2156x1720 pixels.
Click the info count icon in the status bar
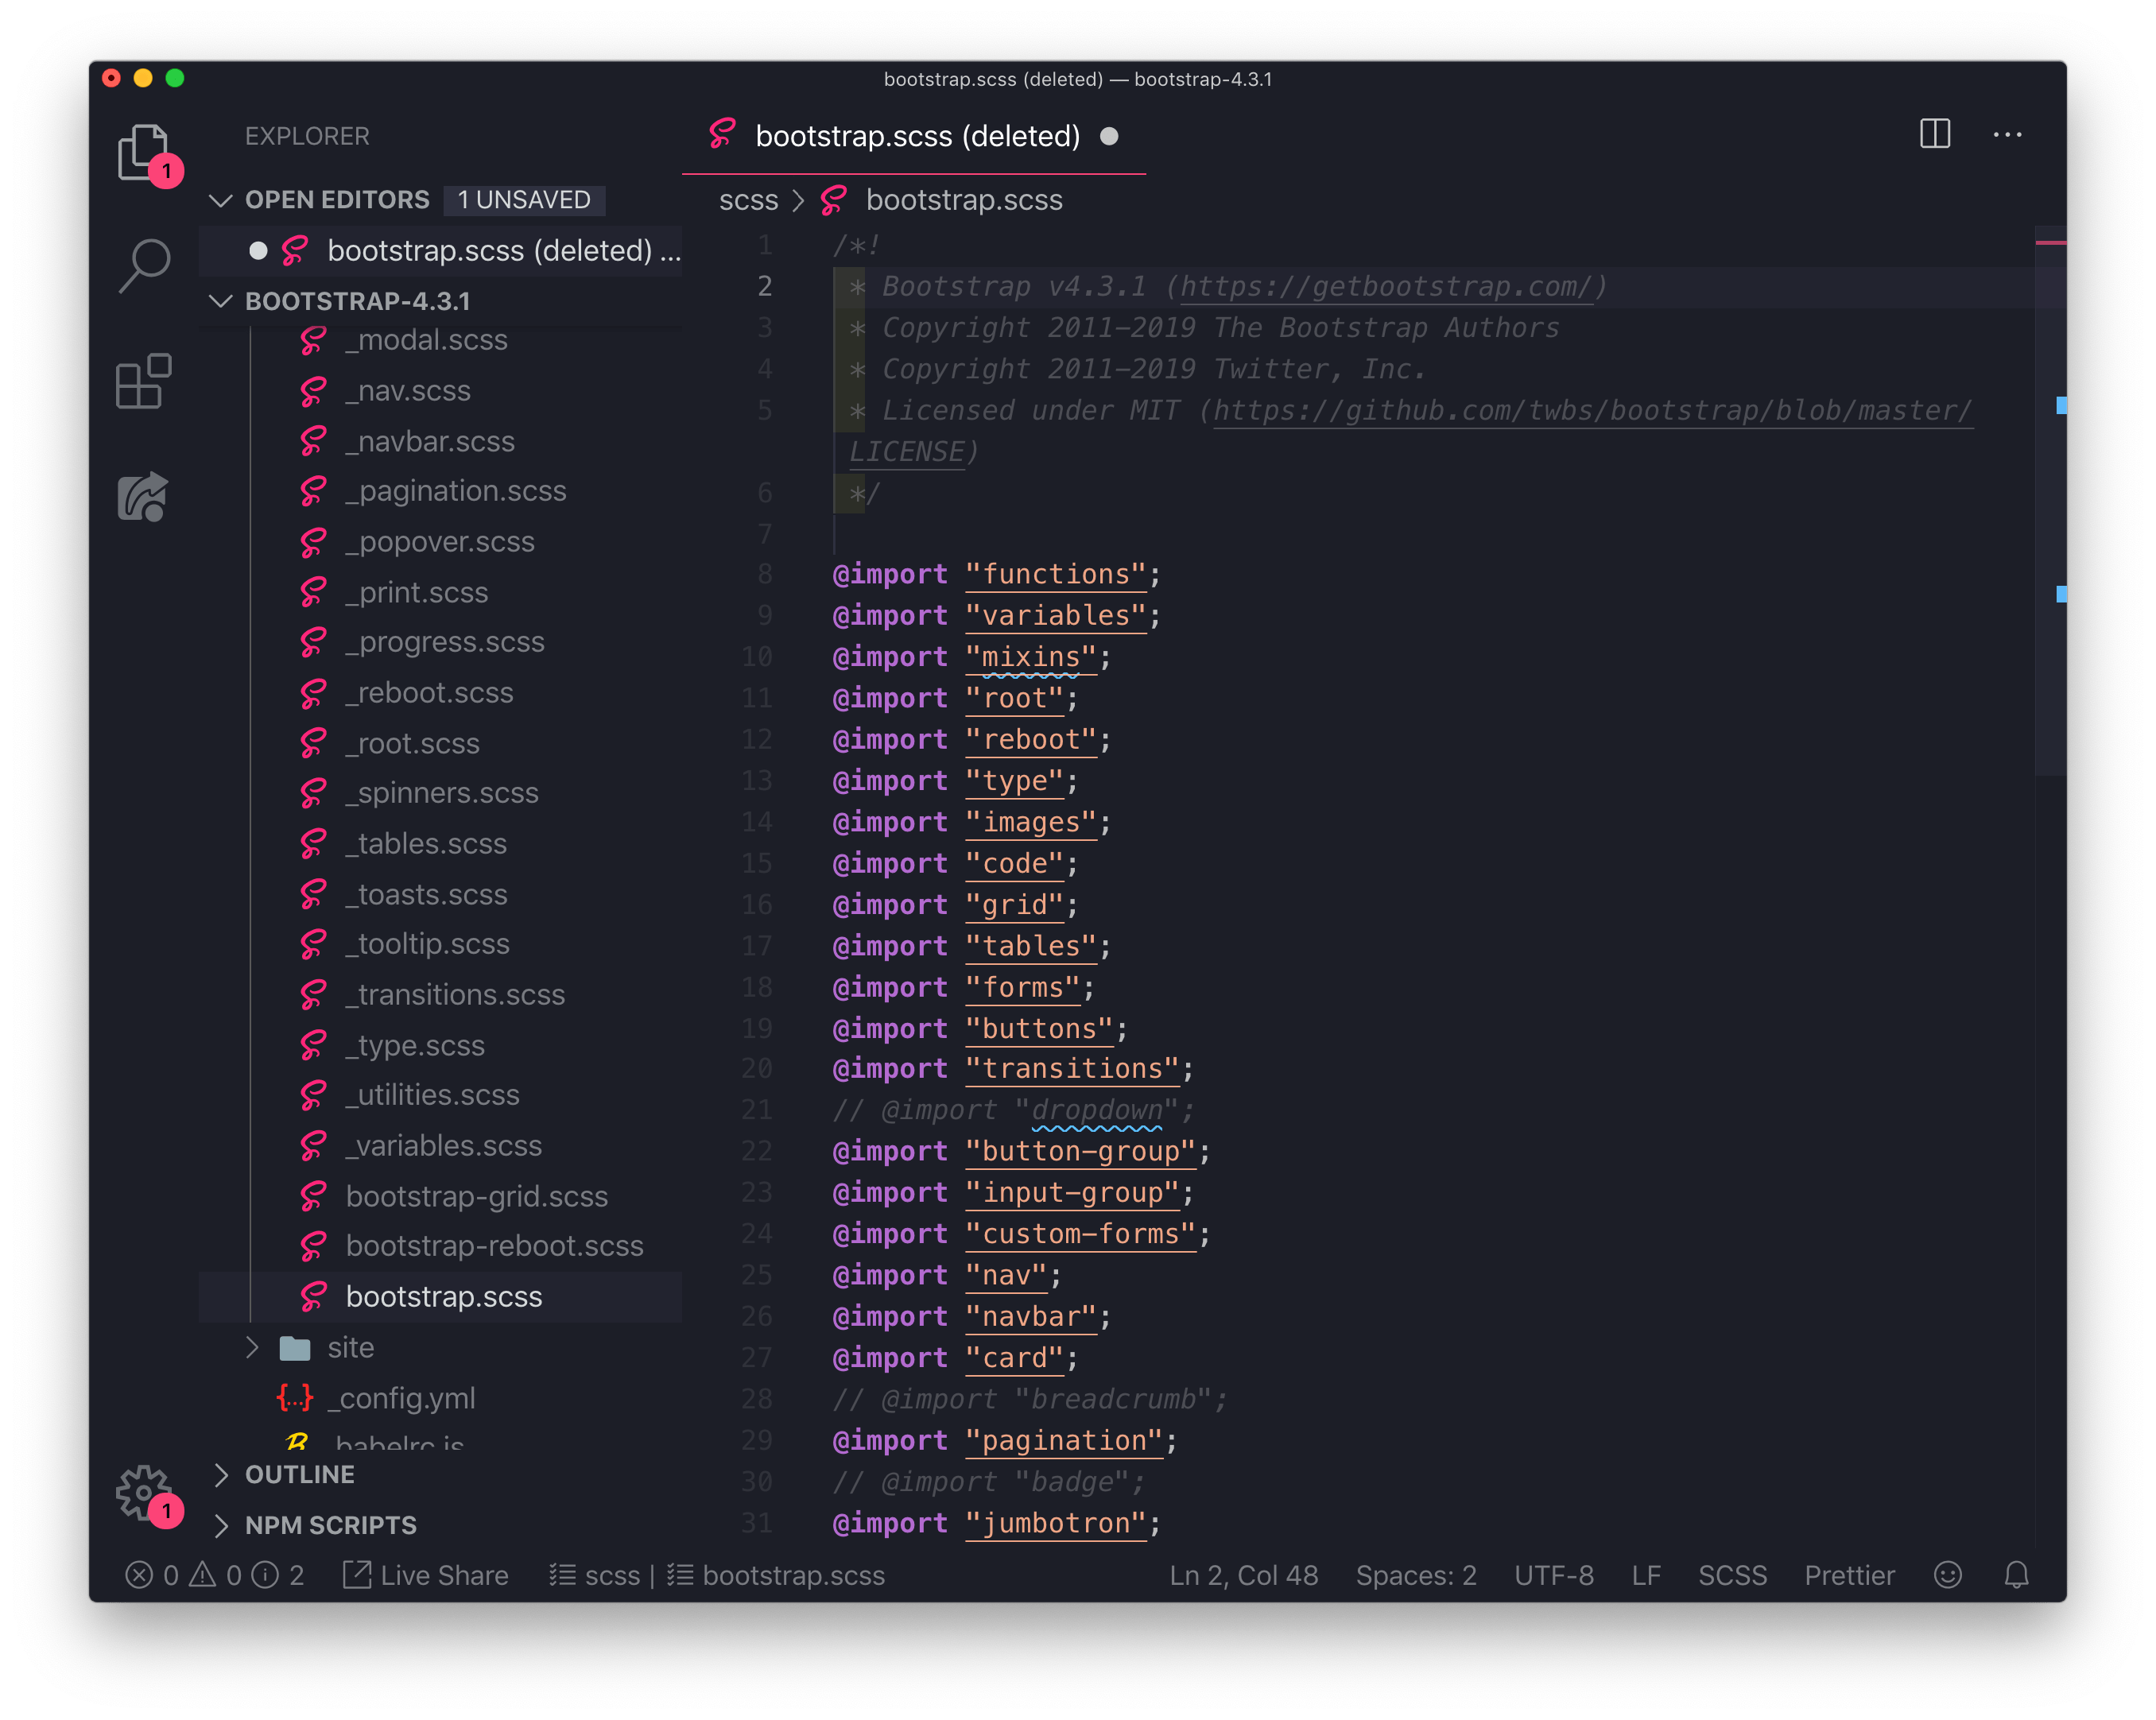pyautogui.click(x=265, y=1575)
